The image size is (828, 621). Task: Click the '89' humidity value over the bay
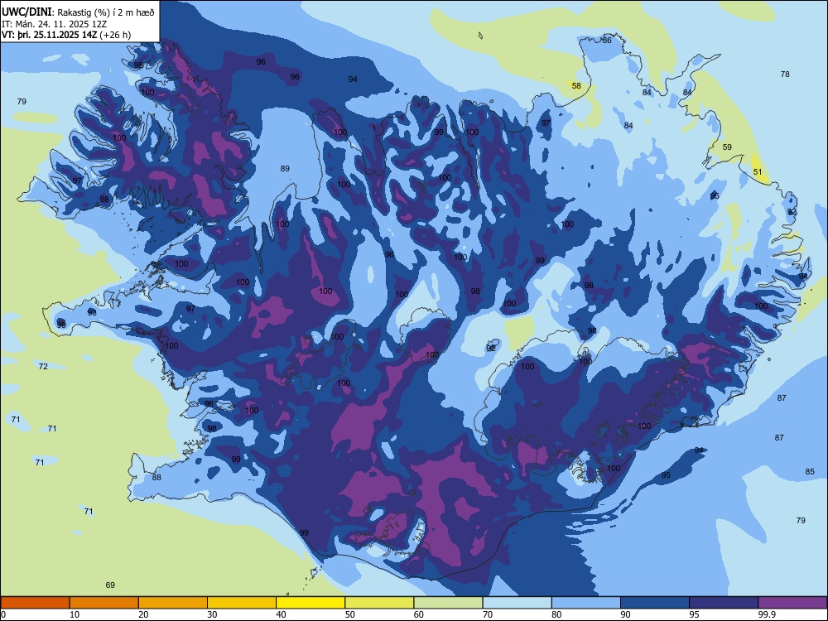285,168
